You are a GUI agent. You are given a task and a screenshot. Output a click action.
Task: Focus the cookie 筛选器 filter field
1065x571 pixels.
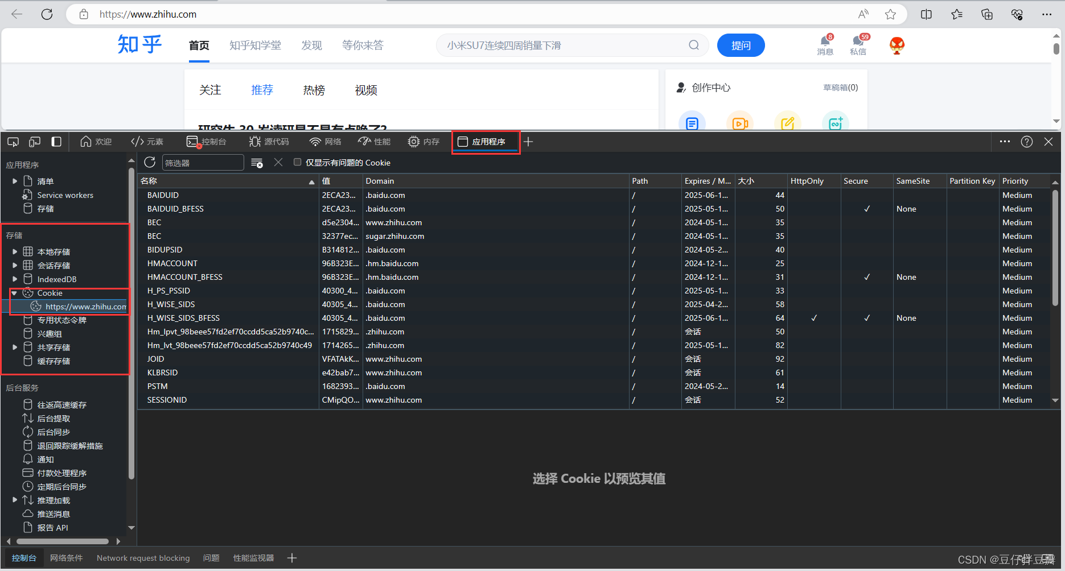[203, 163]
